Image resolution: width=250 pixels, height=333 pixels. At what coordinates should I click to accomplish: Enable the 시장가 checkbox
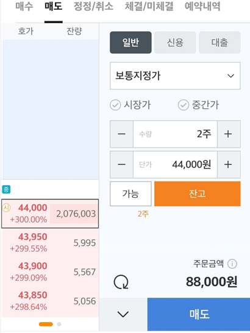115,105
